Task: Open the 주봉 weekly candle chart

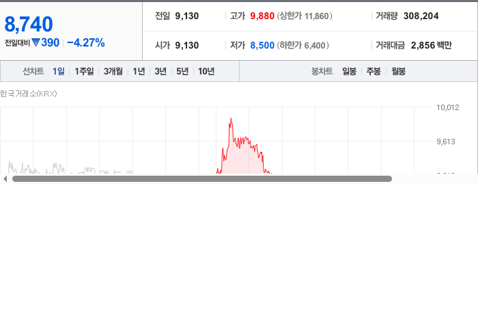Action: pos(374,71)
